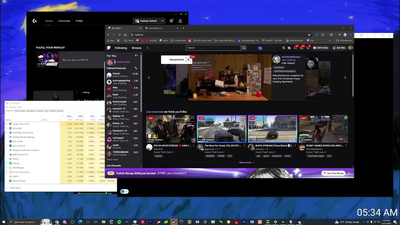Viewport: 400px width, 225px height.
Task: Open Steam from the taskbar
Action: click(x=174, y=222)
